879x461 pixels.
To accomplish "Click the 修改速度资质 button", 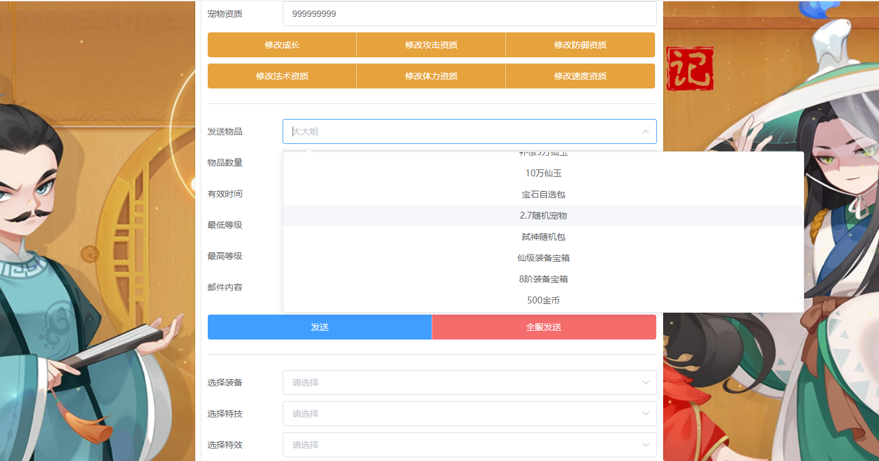I will coord(580,76).
